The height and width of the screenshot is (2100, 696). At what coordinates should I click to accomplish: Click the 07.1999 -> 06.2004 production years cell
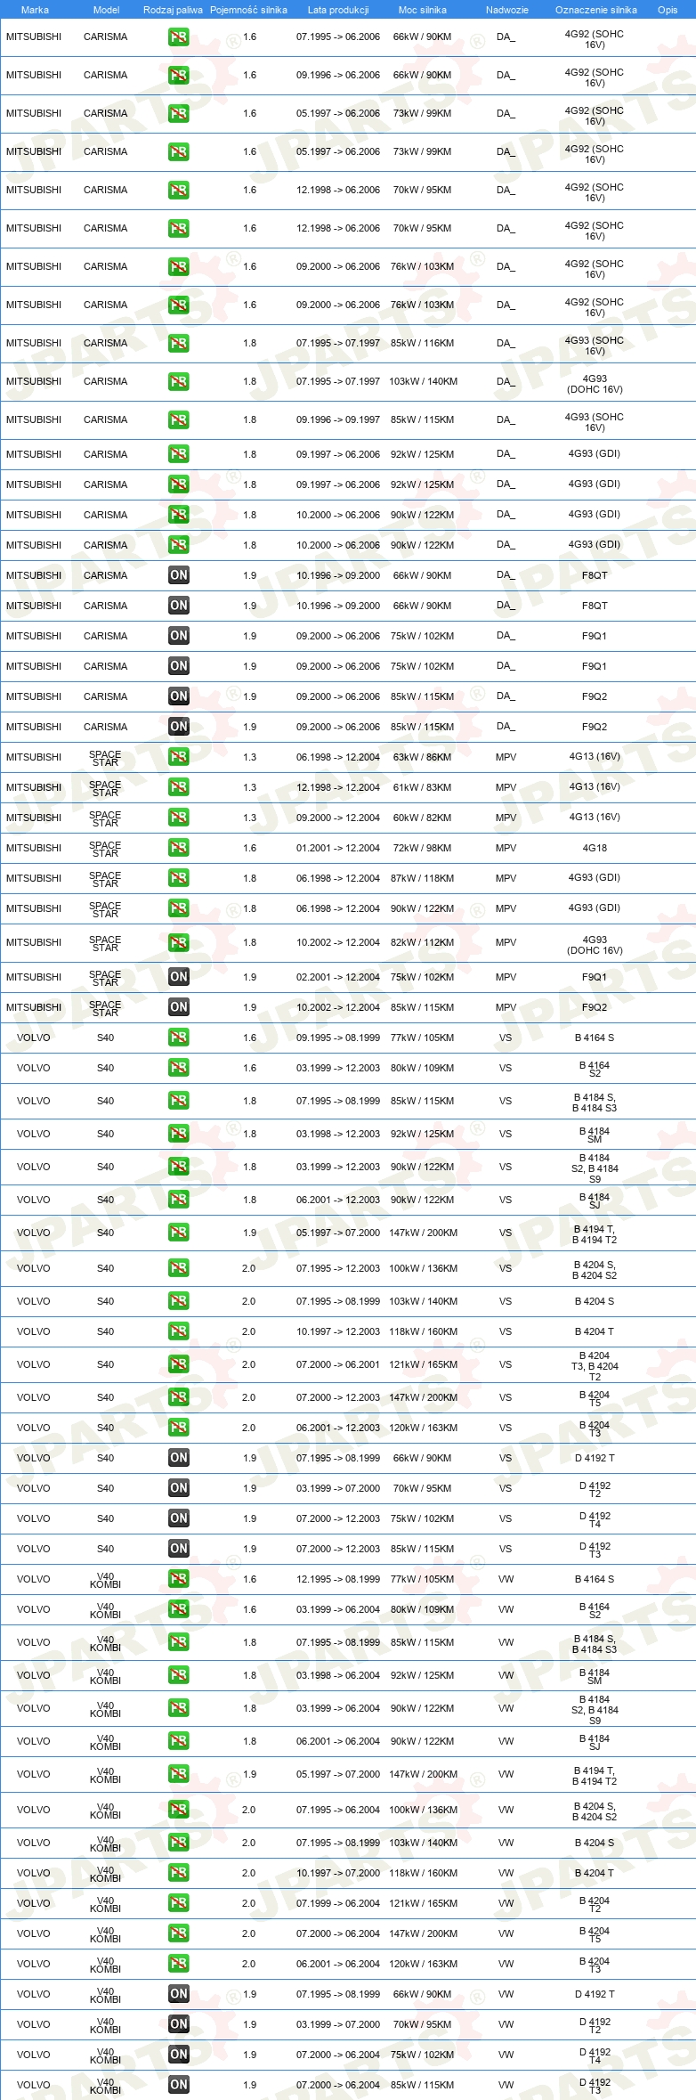[x=338, y=1904]
